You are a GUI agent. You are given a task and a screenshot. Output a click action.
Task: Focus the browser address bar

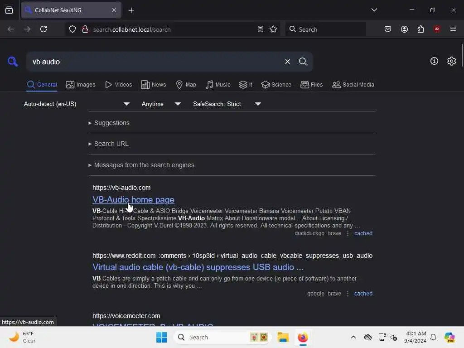(172, 29)
